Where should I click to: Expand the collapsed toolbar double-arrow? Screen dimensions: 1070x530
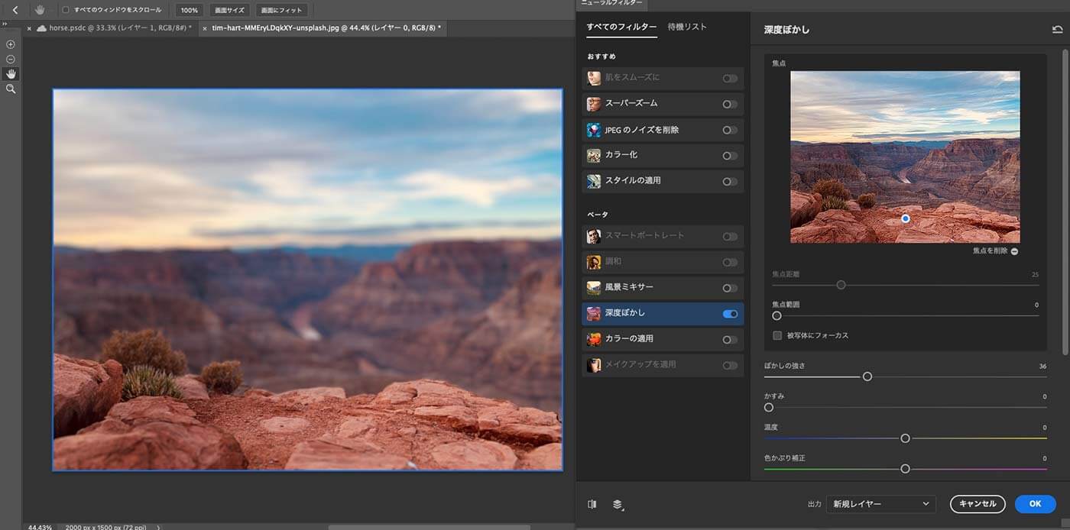(5, 24)
